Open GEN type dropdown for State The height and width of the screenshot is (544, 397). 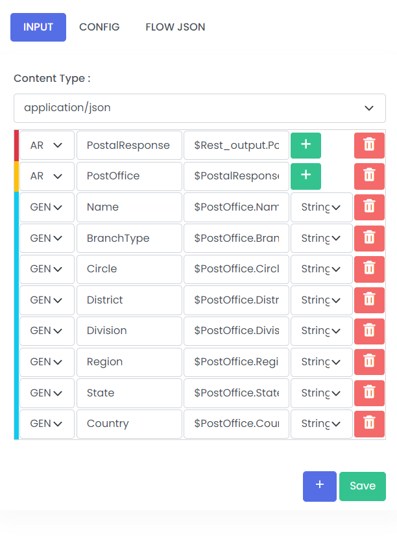coord(47,393)
